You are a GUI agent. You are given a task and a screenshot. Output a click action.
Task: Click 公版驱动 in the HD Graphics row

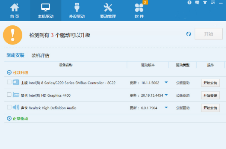[x=183, y=95]
